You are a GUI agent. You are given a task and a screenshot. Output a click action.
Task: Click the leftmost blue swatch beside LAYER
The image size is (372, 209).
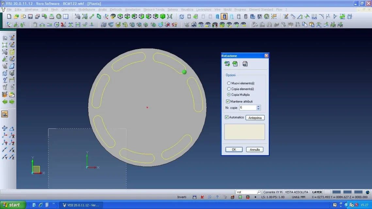pyautogui.click(x=336, y=192)
